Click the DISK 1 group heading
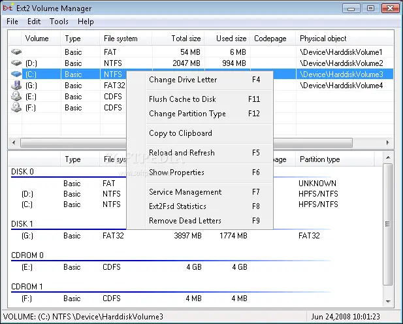 click(x=22, y=223)
